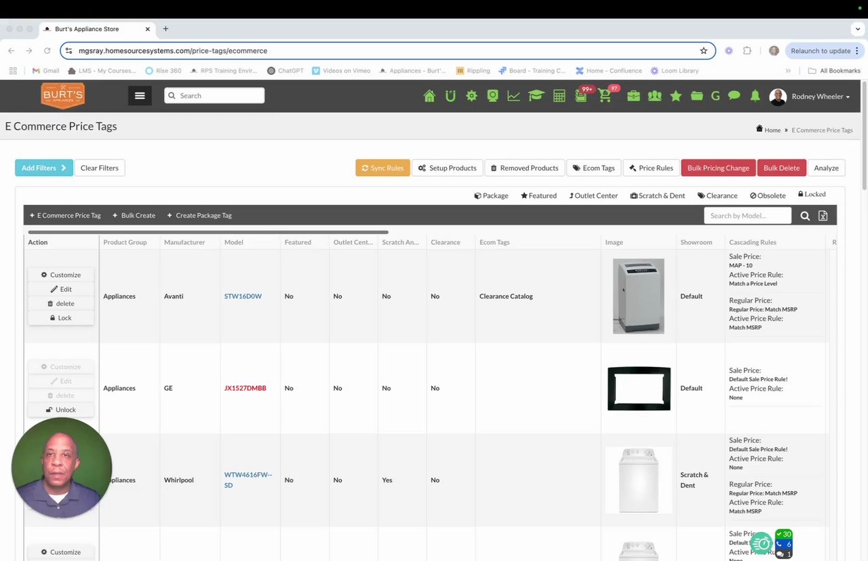The height and width of the screenshot is (561, 868).
Task: Click the Avanti washer product image
Action: [638, 296]
